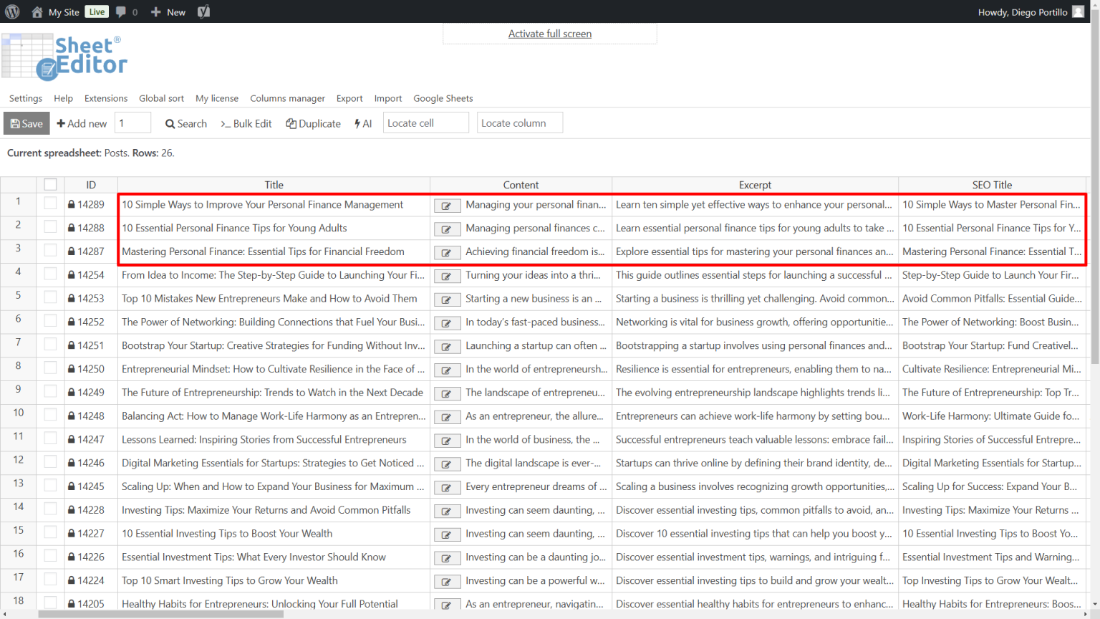Open the Export menu

[x=349, y=98]
